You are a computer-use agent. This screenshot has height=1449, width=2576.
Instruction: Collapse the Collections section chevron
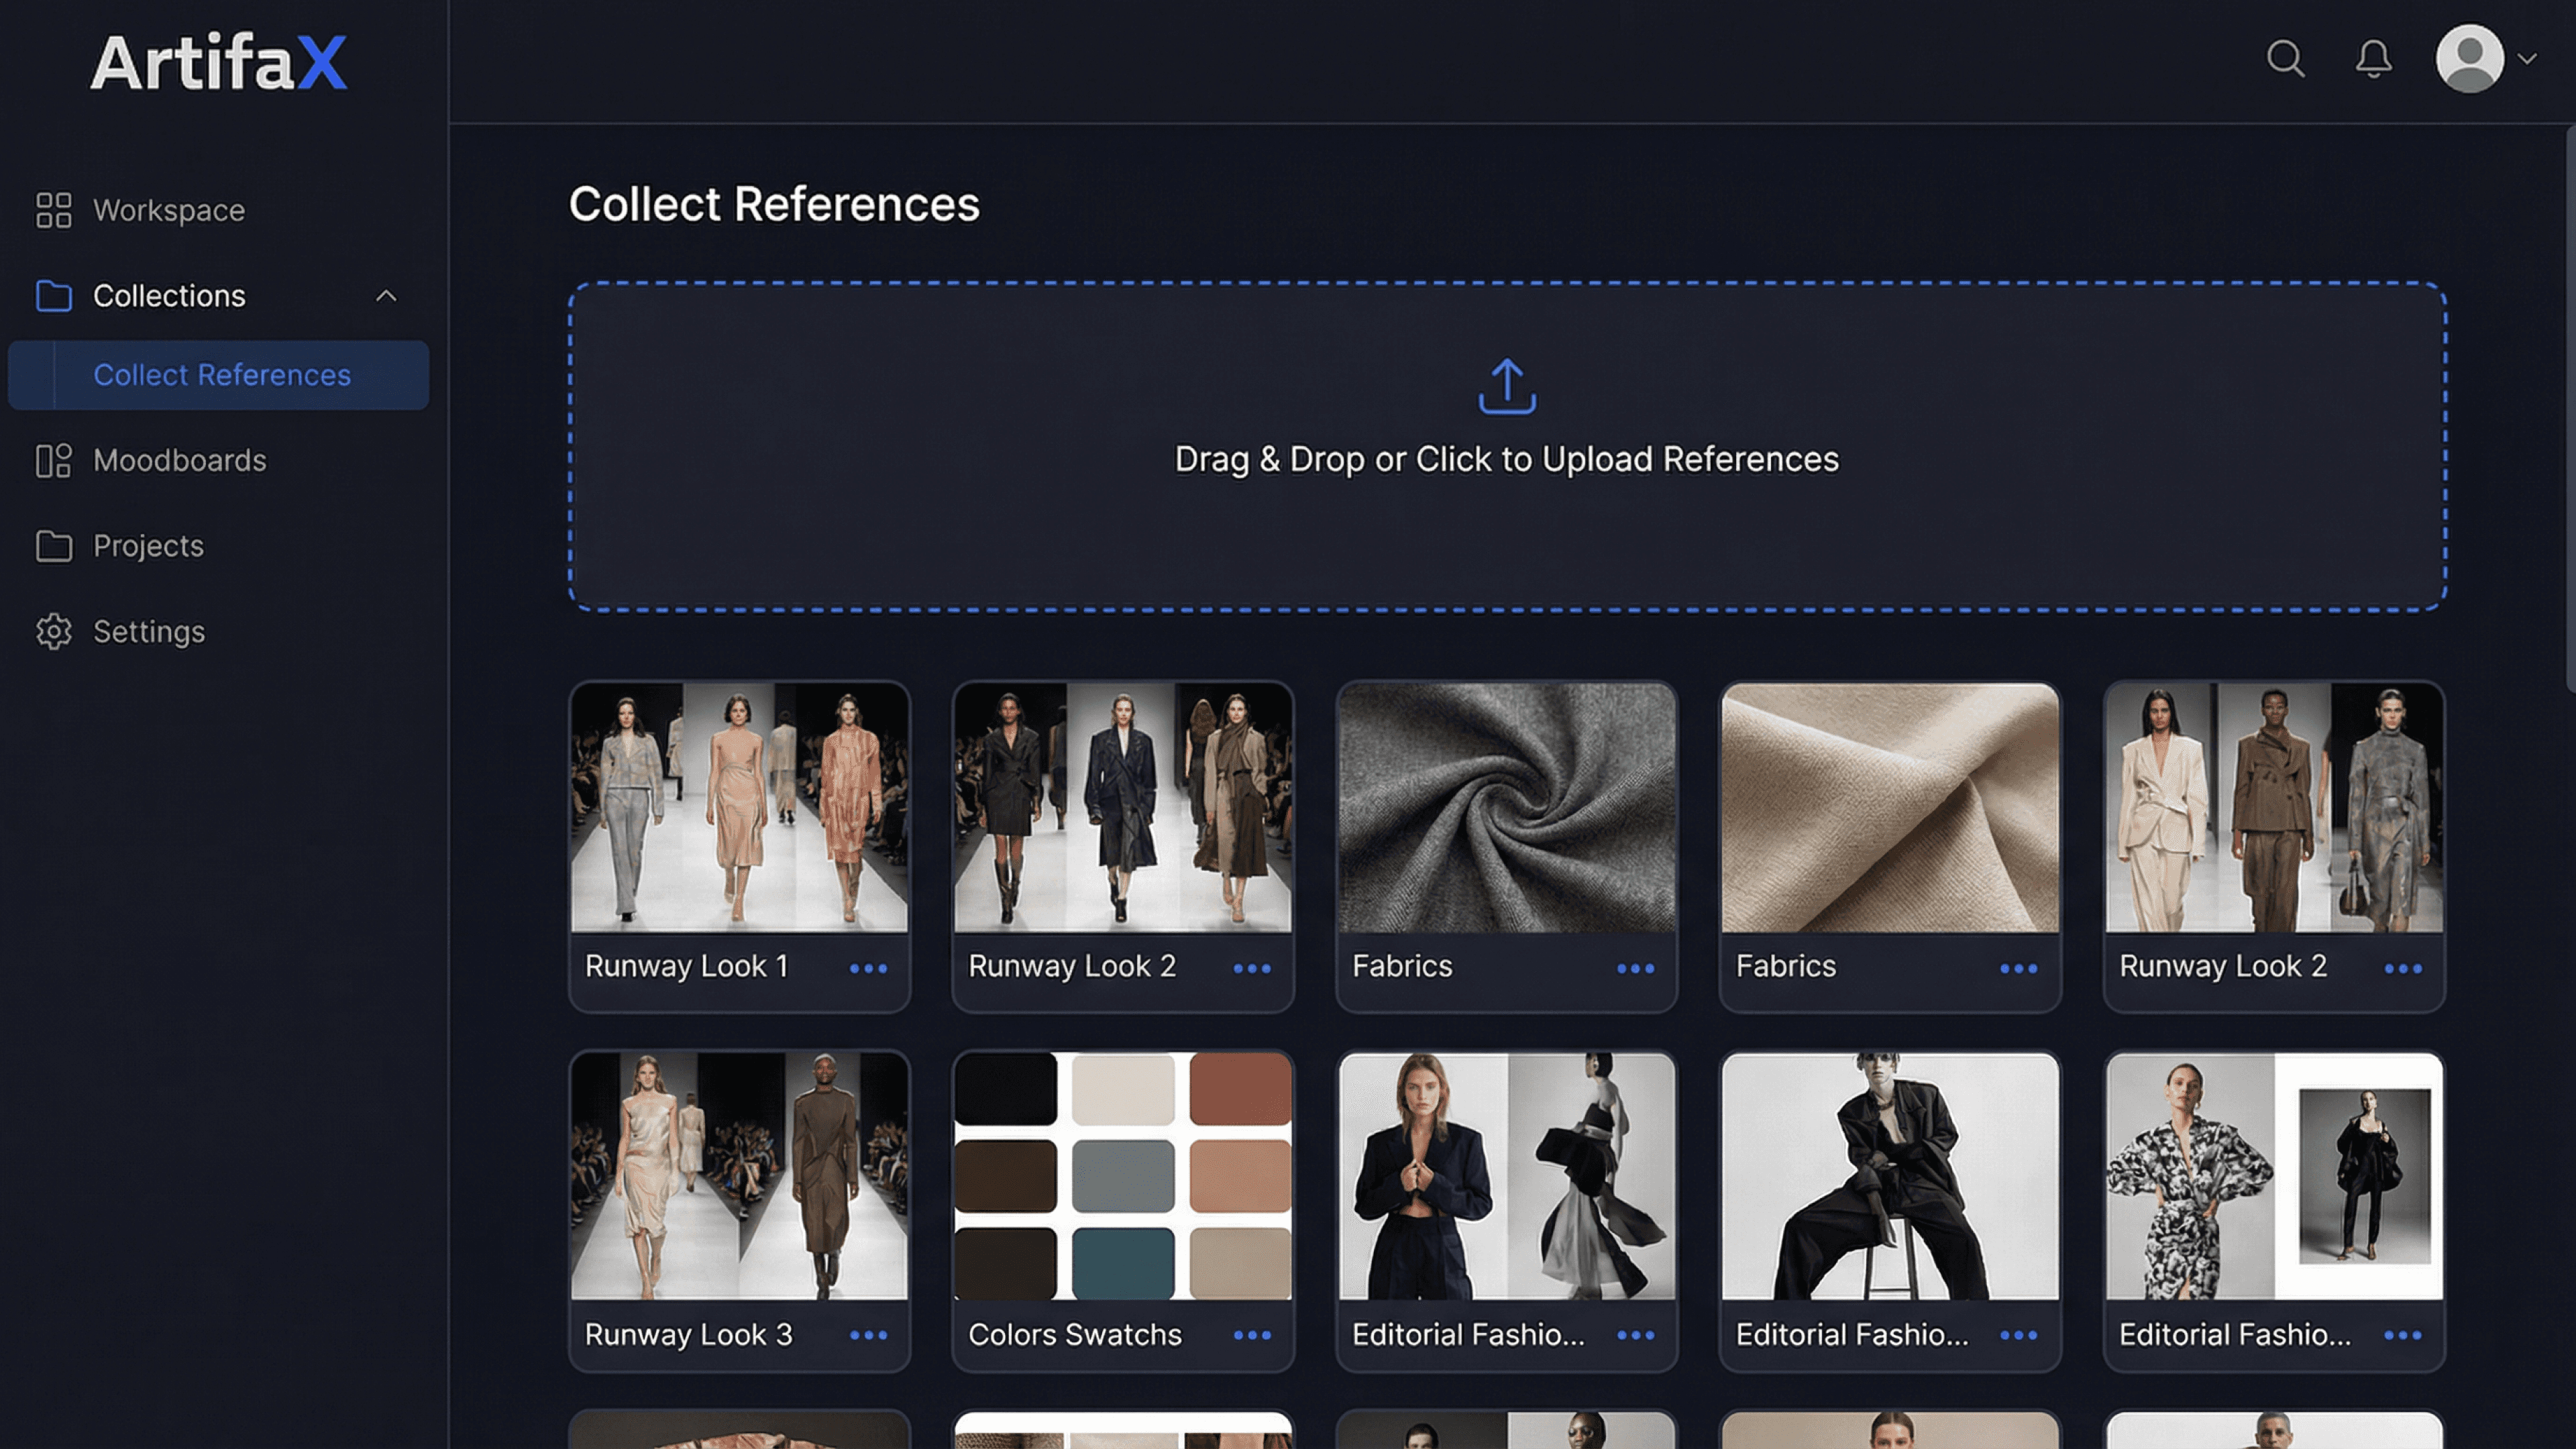pyautogui.click(x=386, y=296)
